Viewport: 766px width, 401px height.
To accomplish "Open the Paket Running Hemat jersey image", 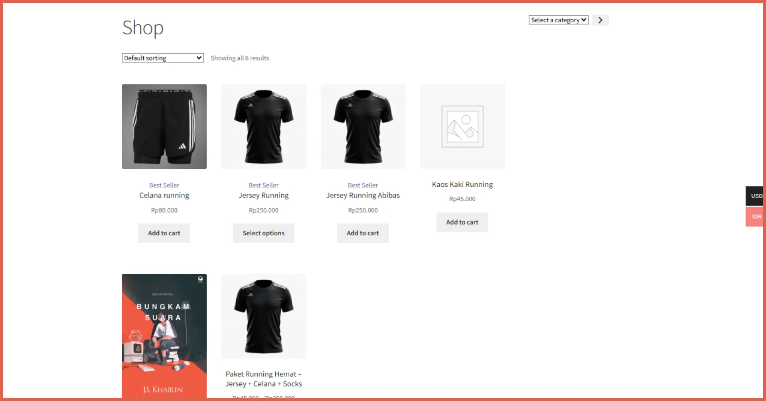I will (263, 316).
